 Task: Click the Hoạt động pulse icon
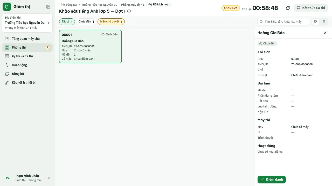click(x=7, y=65)
